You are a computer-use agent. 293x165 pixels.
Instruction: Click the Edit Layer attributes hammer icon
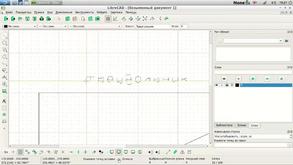point(282,79)
